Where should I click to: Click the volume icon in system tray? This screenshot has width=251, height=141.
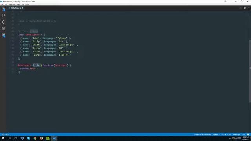point(236,138)
